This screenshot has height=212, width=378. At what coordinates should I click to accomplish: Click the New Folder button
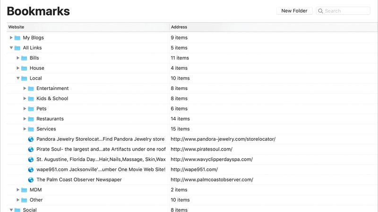click(294, 11)
